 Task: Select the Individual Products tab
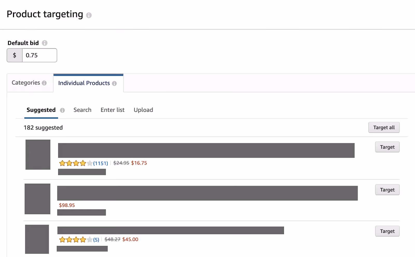point(88,83)
